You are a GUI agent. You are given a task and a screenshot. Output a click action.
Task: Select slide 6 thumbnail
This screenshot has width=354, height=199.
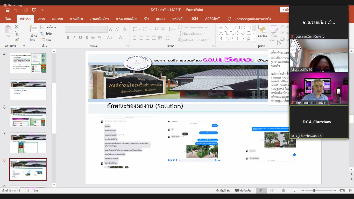(28, 116)
